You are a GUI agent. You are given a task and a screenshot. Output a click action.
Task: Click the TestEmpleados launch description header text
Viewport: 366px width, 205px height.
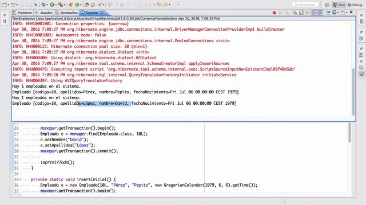click(x=116, y=18)
